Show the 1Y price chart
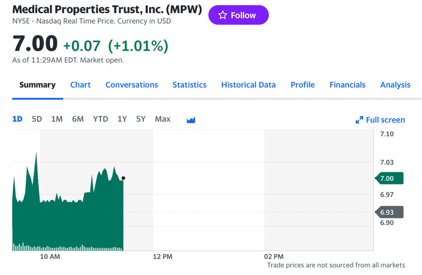Screen dimensions: 422x275 click(x=122, y=119)
